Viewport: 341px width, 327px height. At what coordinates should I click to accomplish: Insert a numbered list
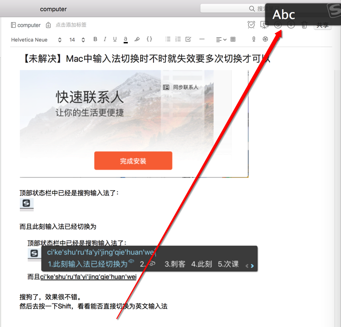[x=178, y=39]
